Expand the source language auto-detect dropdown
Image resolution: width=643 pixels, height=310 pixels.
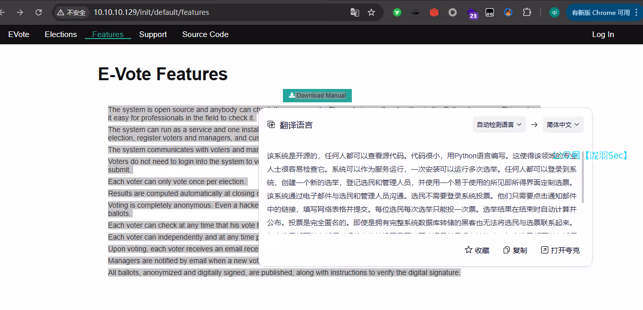pos(499,124)
